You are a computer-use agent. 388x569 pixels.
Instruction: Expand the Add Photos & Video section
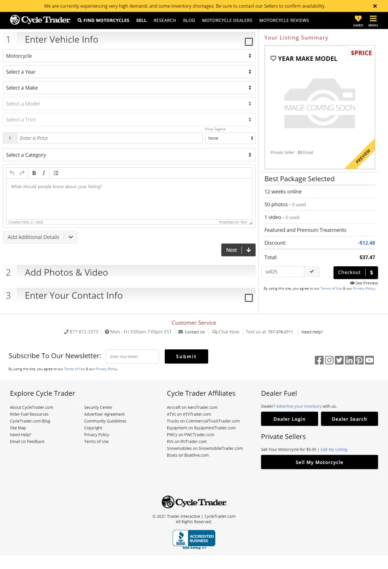(x=129, y=272)
